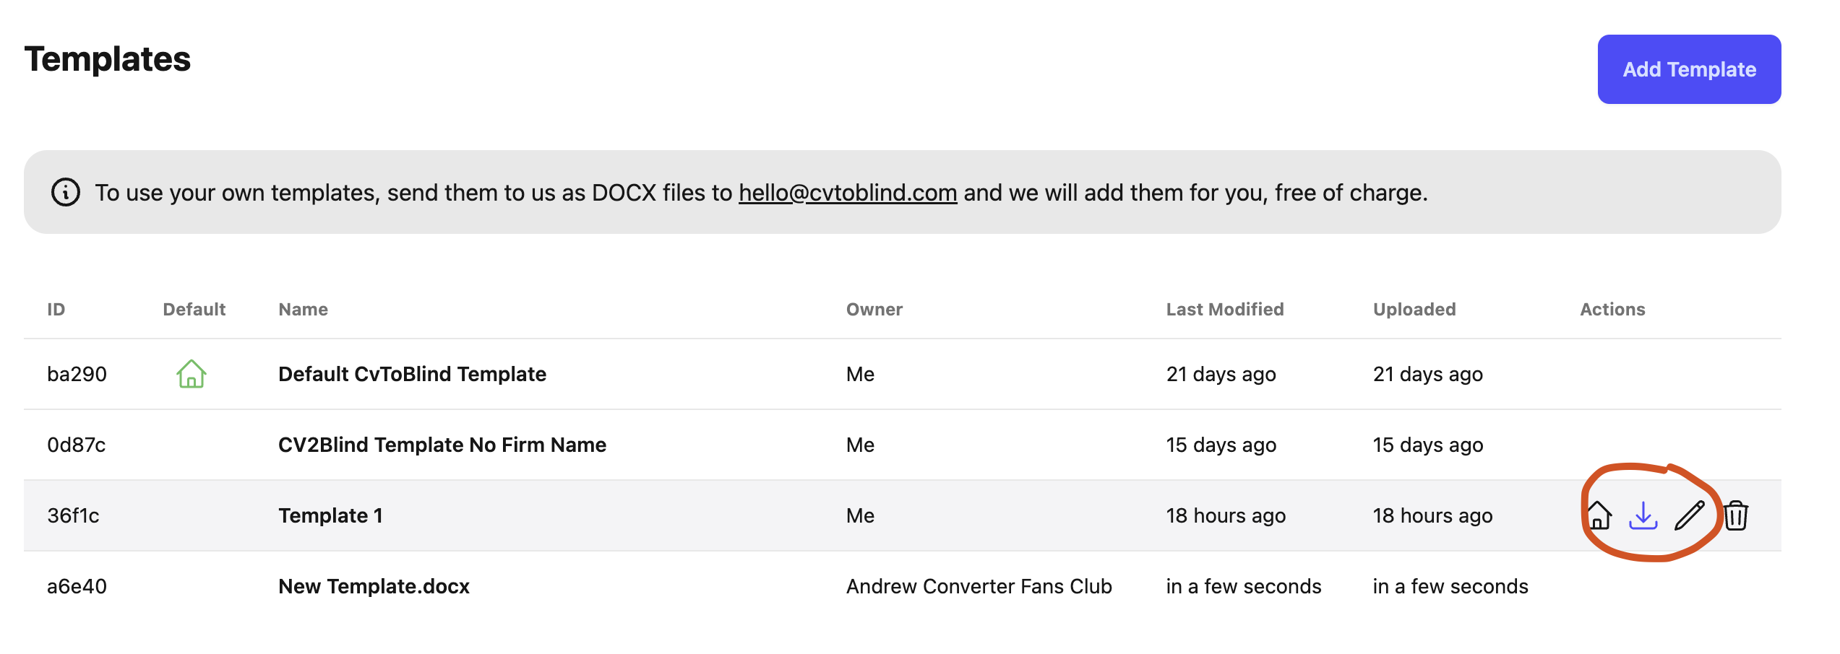
Task: Delete Template 1 using trash icon
Action: click(x=1736, y=515)
